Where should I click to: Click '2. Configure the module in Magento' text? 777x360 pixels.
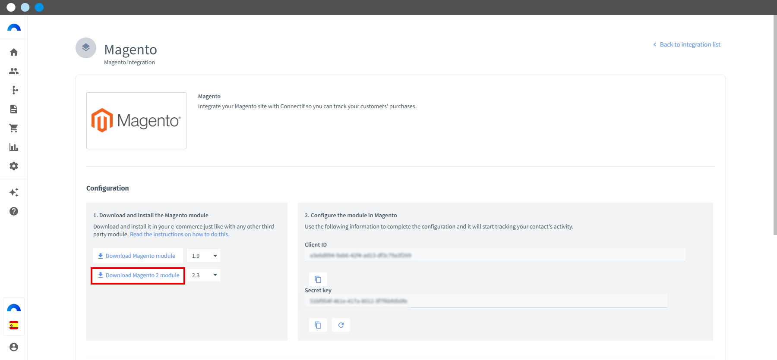pyautogui.click(x=351, y=215)
